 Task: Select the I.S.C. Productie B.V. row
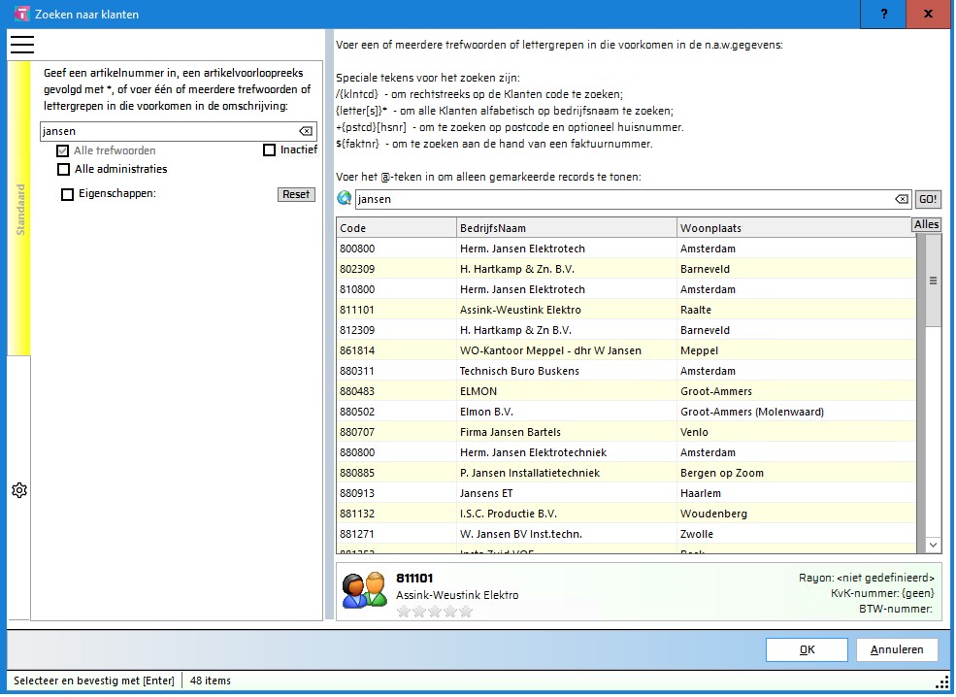[x=626, y=514]
